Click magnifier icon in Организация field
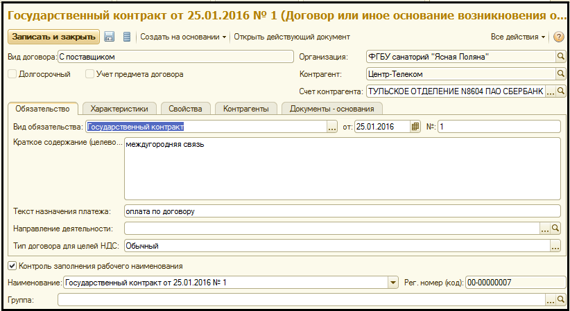Screen dimensions: 570x311 point(561,57)
